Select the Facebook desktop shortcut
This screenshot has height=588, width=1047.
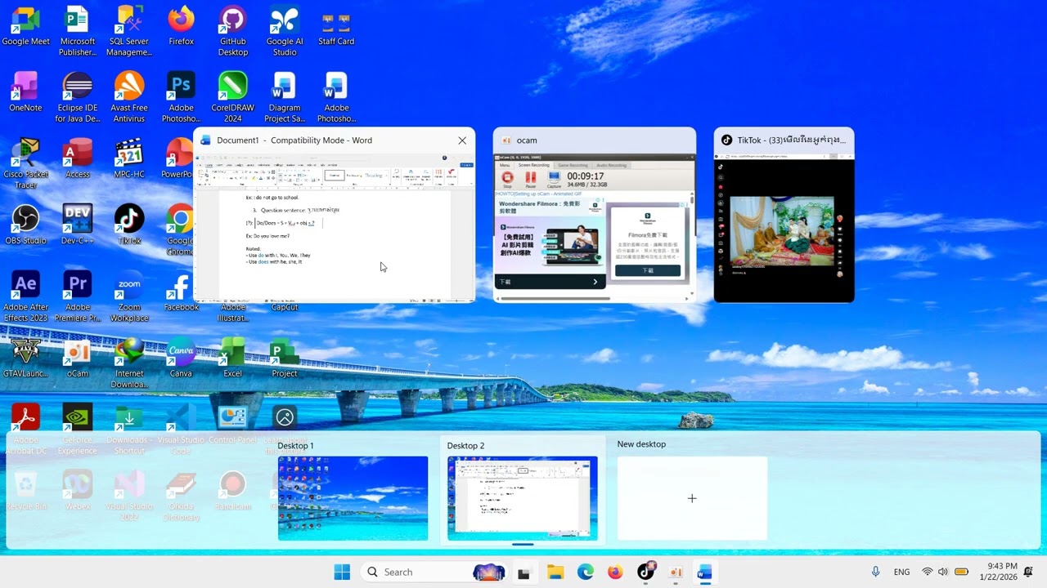(181, 292)
